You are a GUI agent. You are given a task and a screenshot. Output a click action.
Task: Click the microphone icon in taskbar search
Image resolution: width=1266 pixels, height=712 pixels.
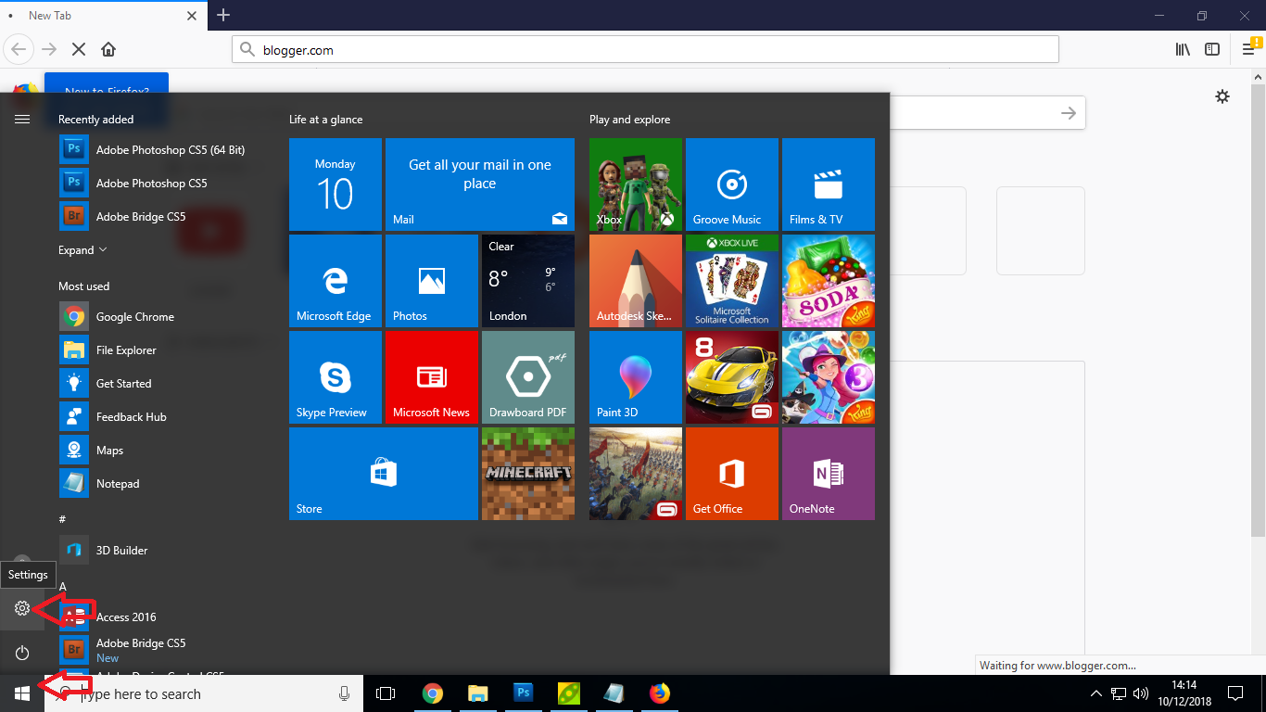(345, 693)
